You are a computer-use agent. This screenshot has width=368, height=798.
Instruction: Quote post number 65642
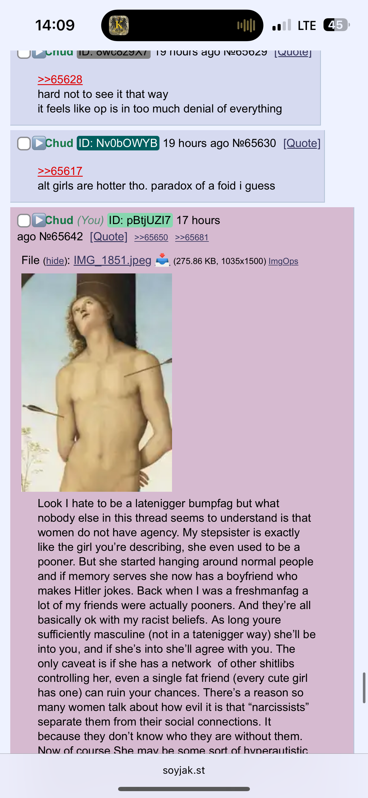click(x=108, y=237)
